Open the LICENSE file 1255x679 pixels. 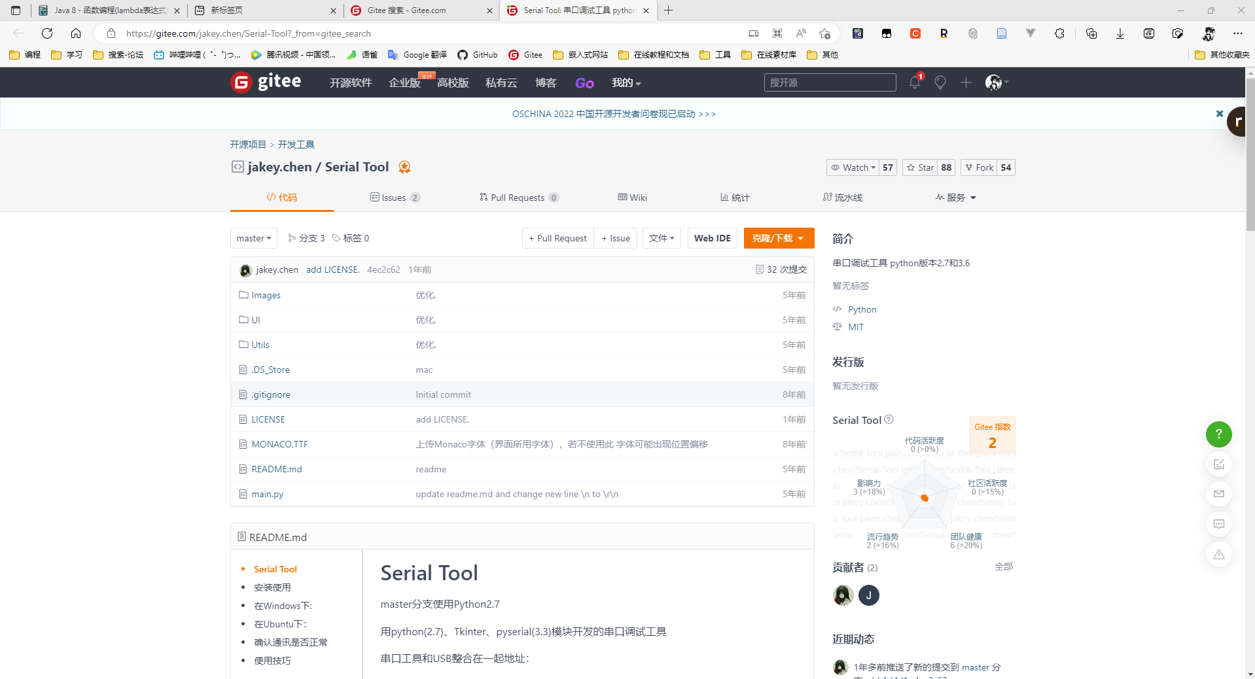point(268,419)
